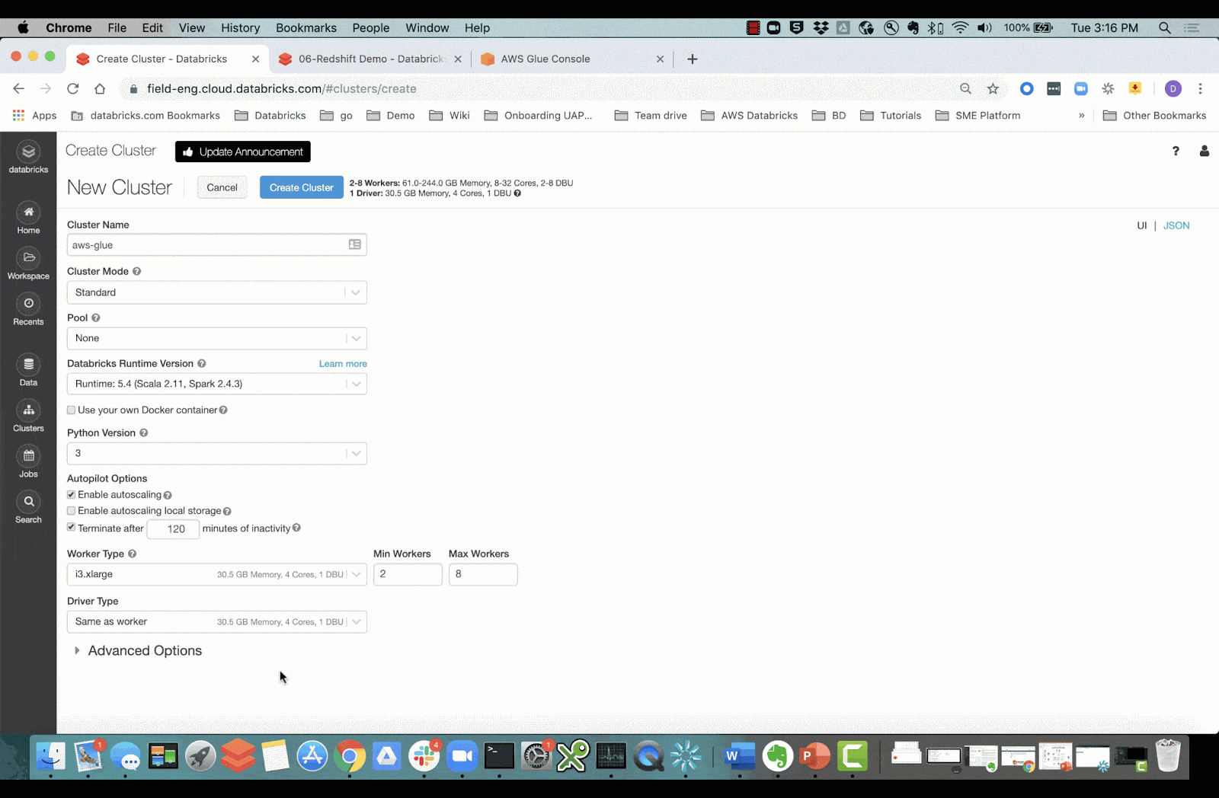
Task: Go to Home in Databricks sidebar
Action: pyautogui.click(x=28, y=219)
